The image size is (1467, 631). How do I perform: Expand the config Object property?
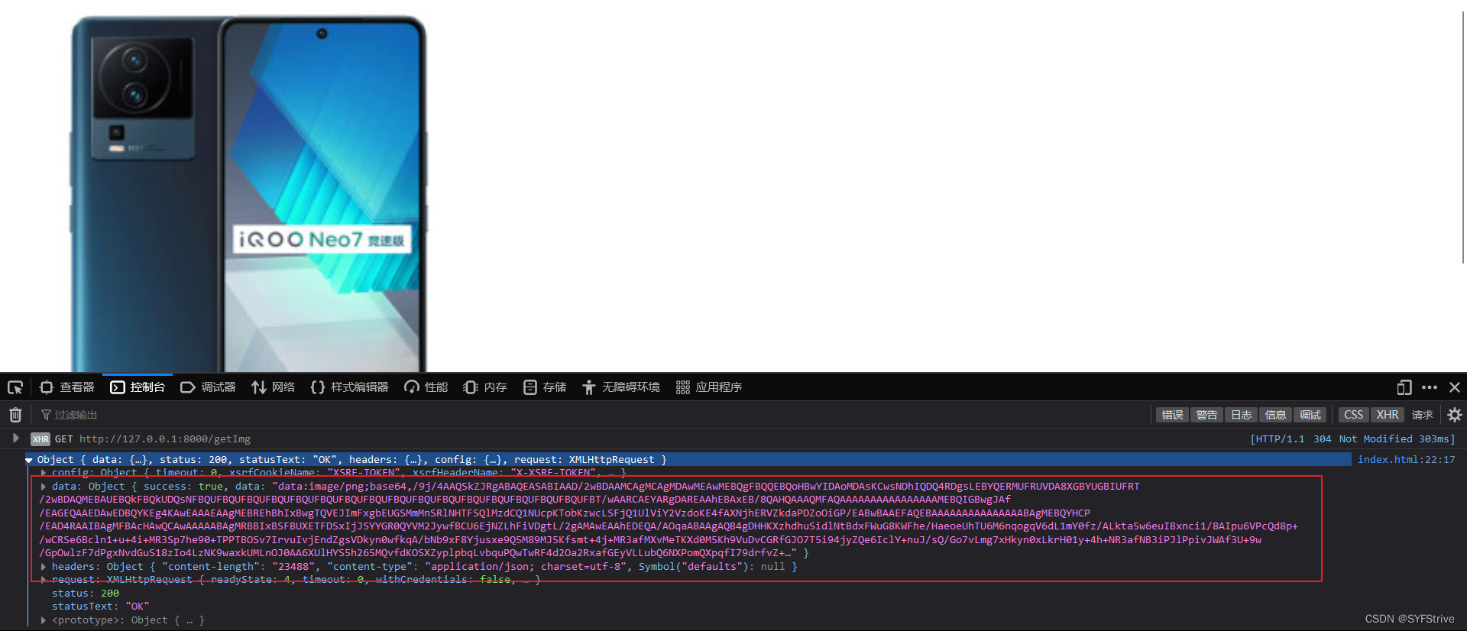44,473
